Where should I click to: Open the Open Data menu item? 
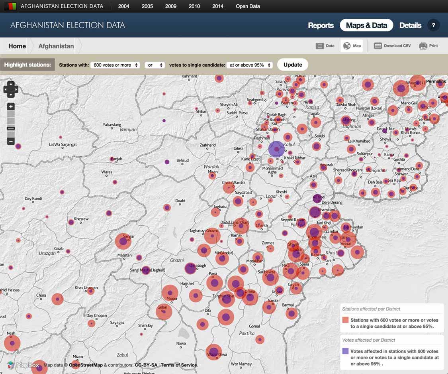coord(248,6)
